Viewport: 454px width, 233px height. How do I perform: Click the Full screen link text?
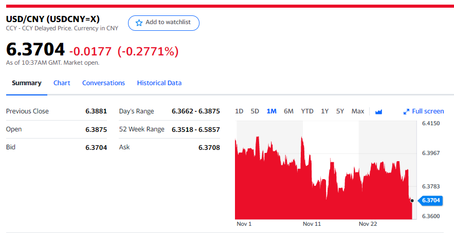coord(428,111)
